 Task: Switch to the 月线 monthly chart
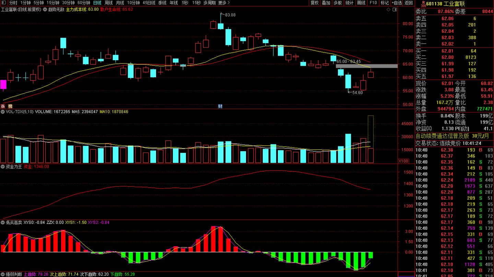[120, 3]
